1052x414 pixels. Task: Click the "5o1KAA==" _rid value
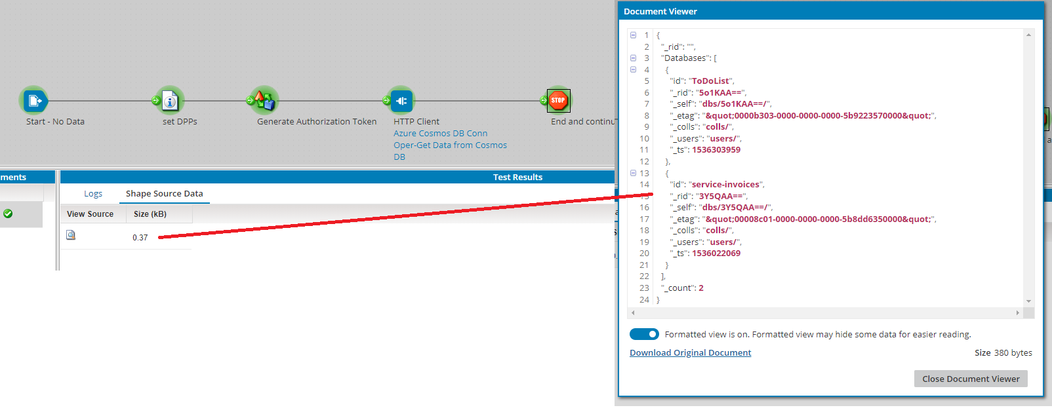click(x=720, y=93)
